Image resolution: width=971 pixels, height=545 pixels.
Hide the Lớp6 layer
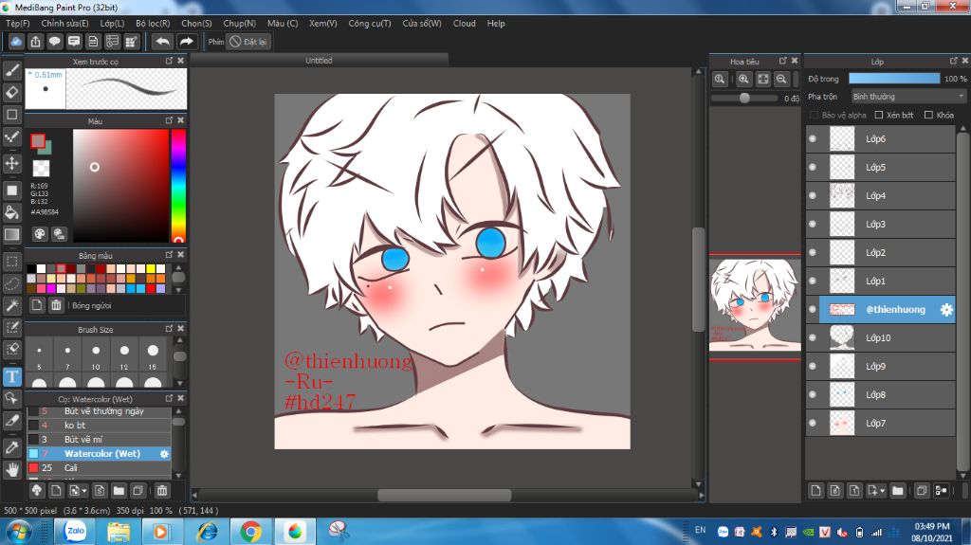(813, 138)
